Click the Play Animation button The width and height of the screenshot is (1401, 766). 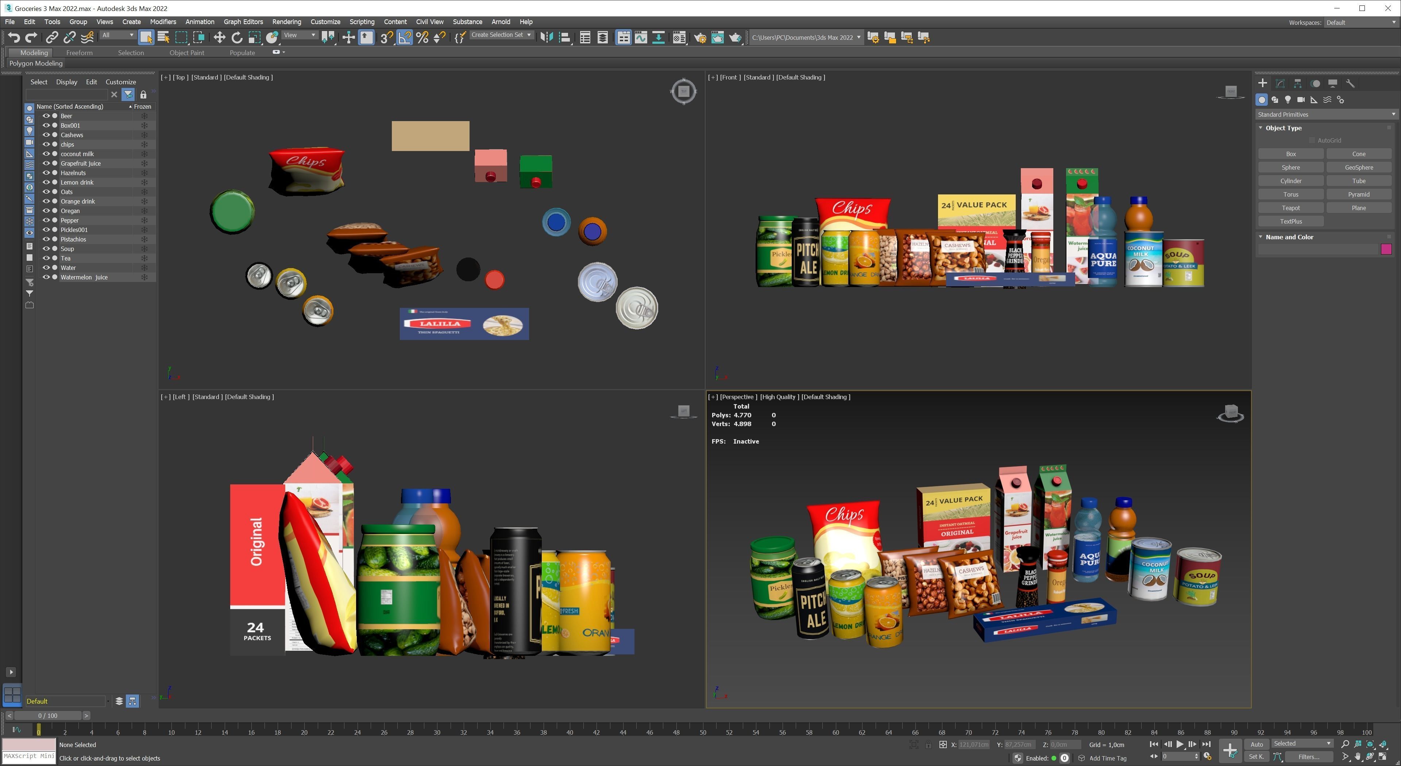(x=1180, y=744)
